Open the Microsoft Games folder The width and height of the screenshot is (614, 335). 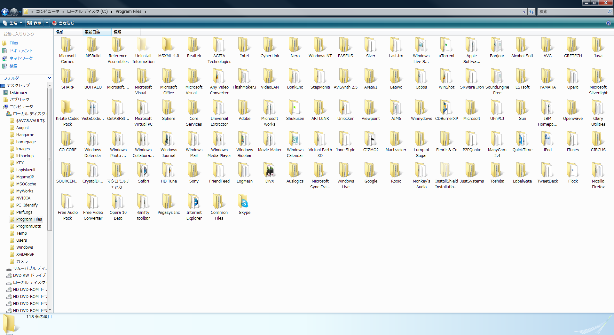pyautogui.click(x=68, y=50)
